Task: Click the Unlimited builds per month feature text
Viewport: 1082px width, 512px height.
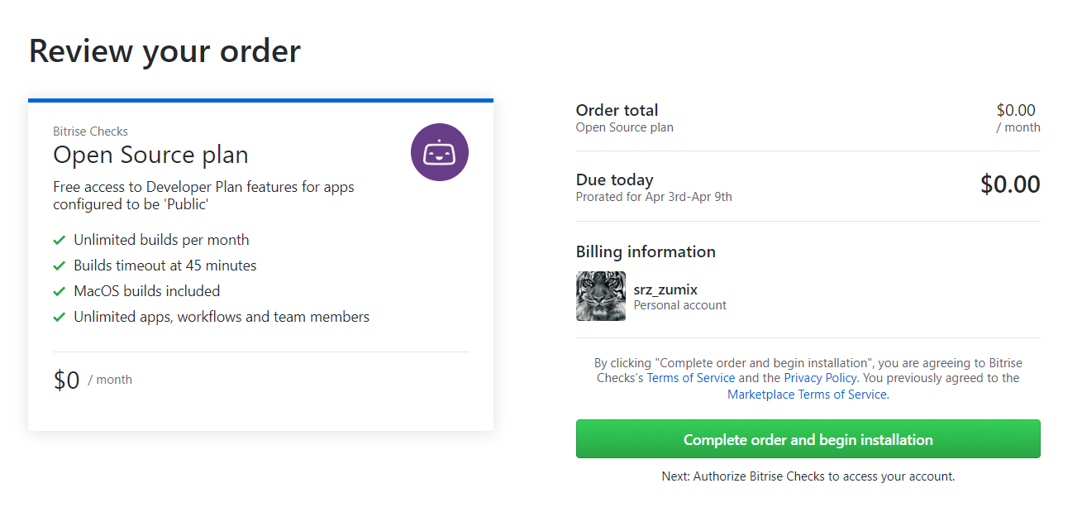Action: tap(161, 240)
